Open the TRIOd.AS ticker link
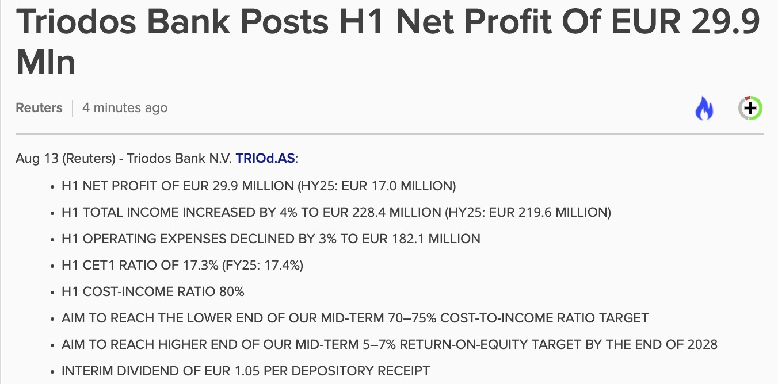The width and height of the screenshot is (778, 384). (x=265, y=159)
